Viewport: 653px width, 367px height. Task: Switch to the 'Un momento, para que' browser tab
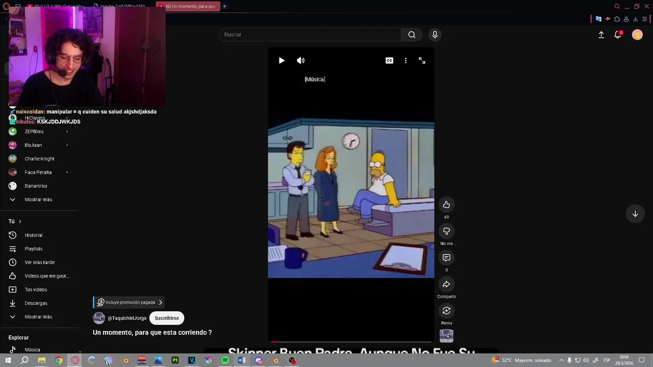tap(187, 6)
